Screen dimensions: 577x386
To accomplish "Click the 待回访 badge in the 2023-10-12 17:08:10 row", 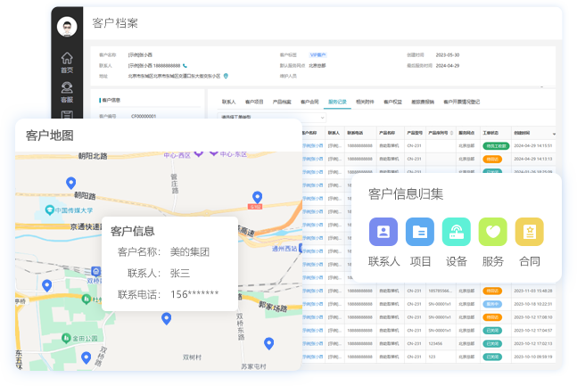I will click(492, 317).
